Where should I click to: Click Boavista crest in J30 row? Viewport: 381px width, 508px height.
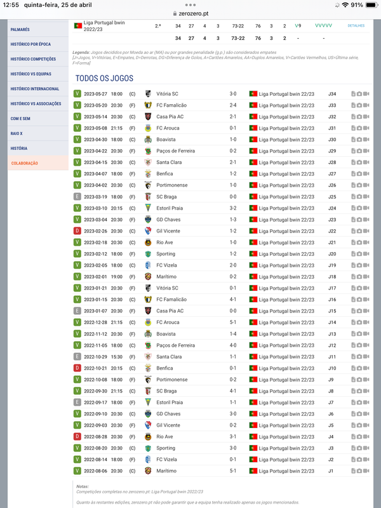coord(148,140)
